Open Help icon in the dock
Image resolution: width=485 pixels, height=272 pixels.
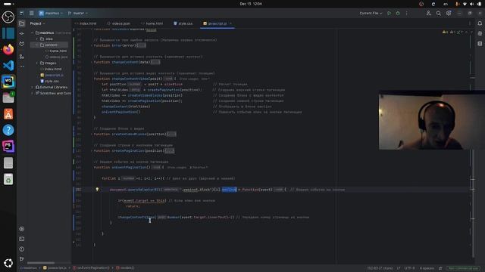pyautogui.click(x=8, y=130)
